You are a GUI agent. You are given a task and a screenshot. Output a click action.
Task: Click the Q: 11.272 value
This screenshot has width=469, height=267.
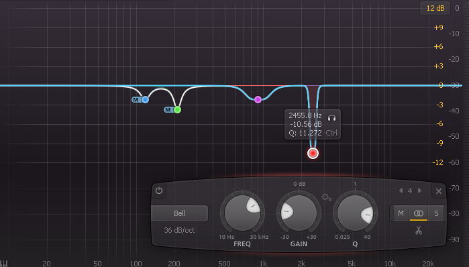(305, 133)
